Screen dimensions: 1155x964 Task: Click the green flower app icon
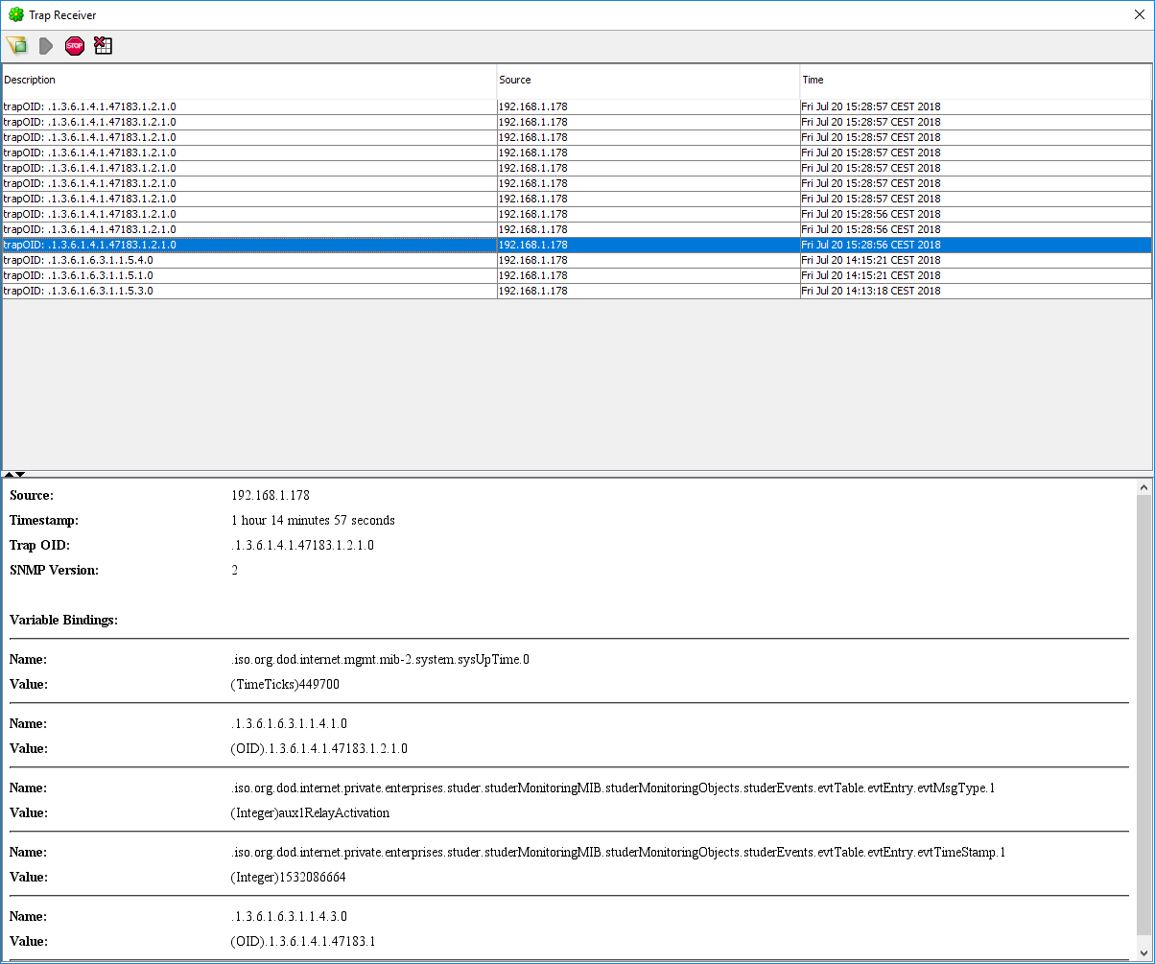15,15
